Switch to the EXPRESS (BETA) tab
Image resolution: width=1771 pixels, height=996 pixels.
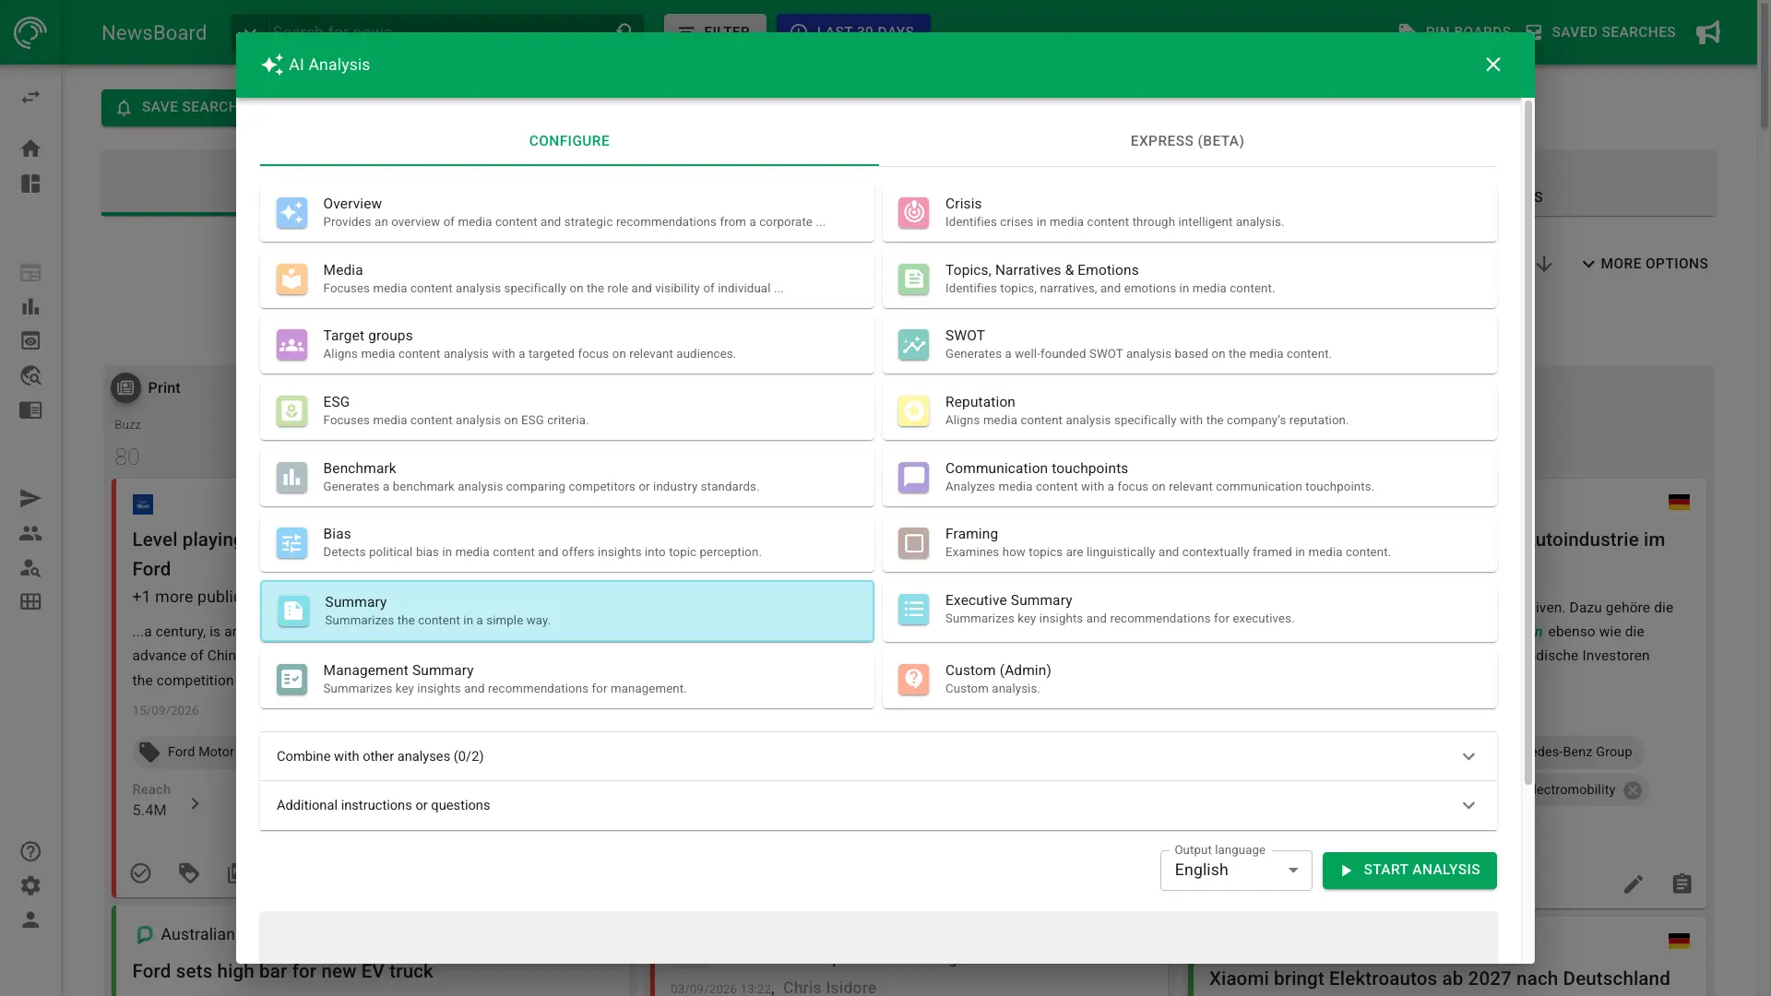[1187, 141]
